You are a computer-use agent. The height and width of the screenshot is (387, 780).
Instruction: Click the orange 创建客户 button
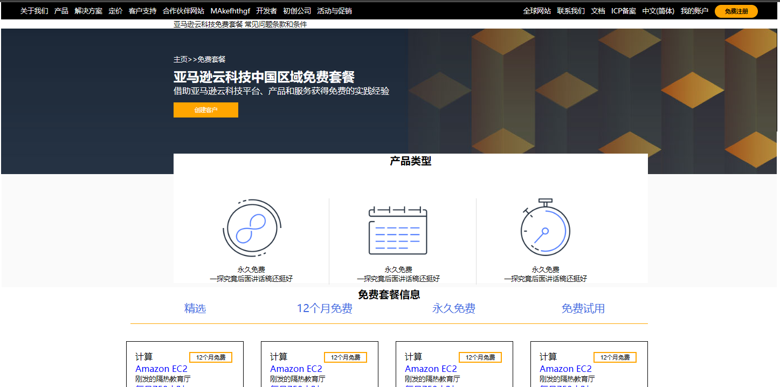(x=206, y=110)
